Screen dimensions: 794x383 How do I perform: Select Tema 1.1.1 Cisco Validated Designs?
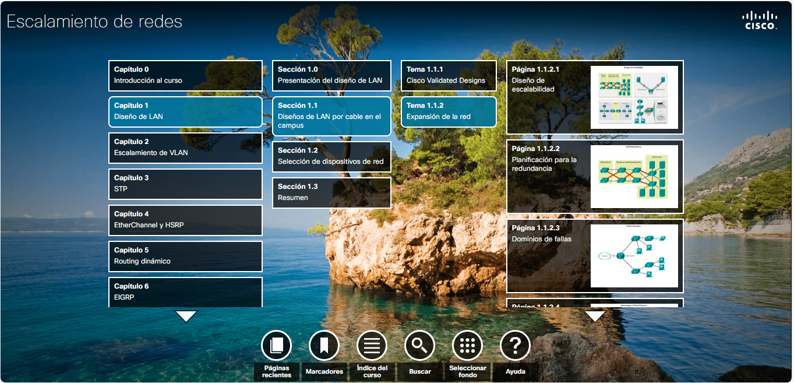449,75
